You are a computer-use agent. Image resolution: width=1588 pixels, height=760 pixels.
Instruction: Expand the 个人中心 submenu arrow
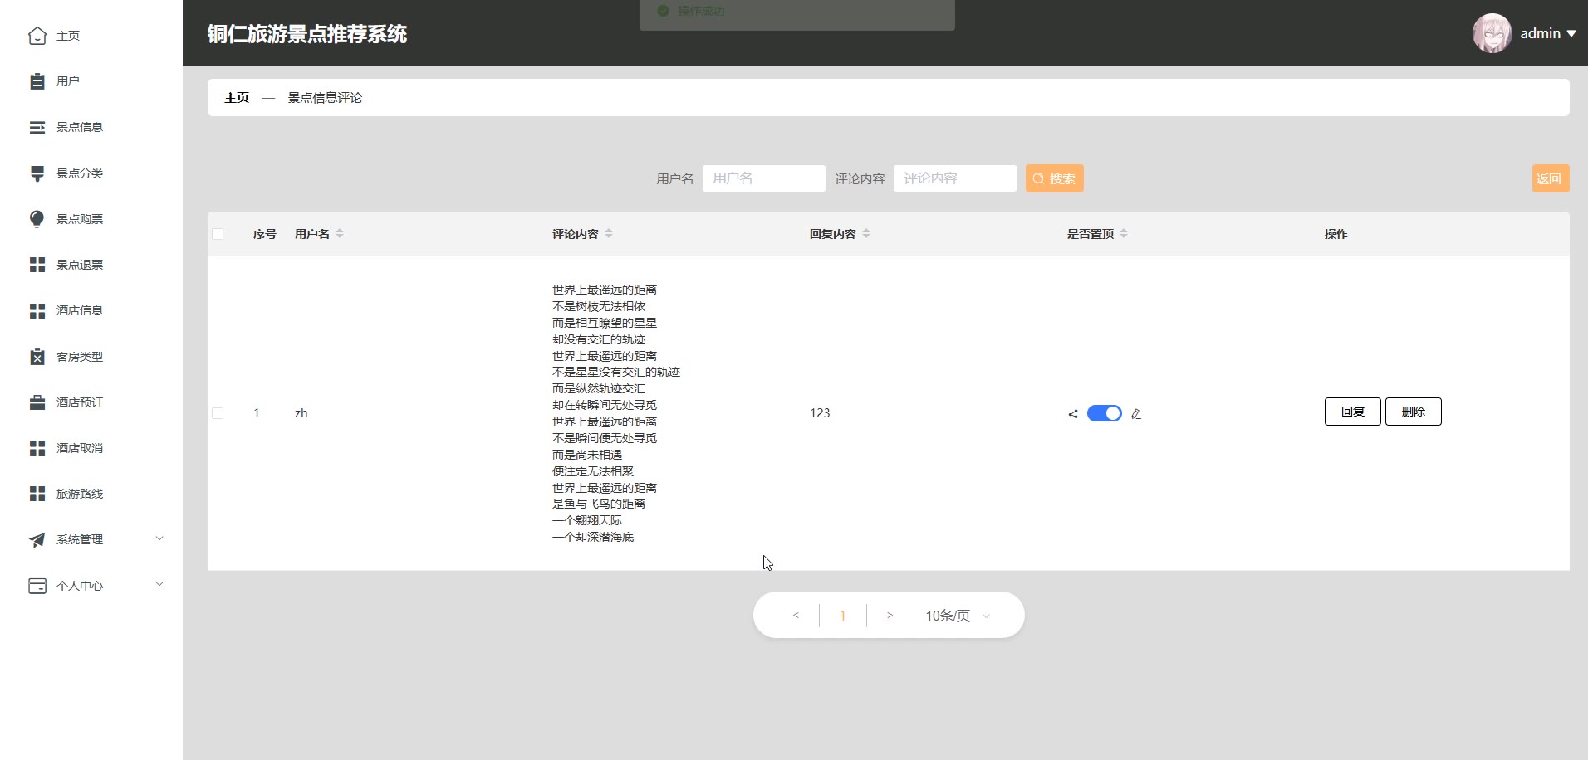(x=159, y=585)
